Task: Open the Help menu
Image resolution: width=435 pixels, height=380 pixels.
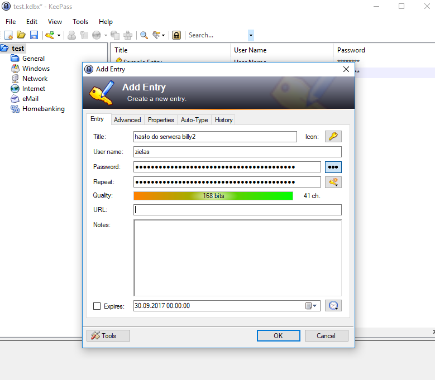Action: point(106,22)
